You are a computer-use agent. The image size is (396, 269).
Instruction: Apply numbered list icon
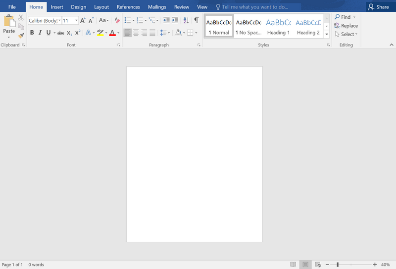[x=140, y=20]
